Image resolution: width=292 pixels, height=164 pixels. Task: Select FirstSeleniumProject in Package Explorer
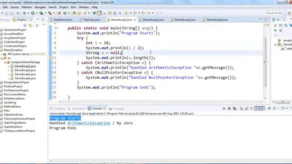point(16,91)
